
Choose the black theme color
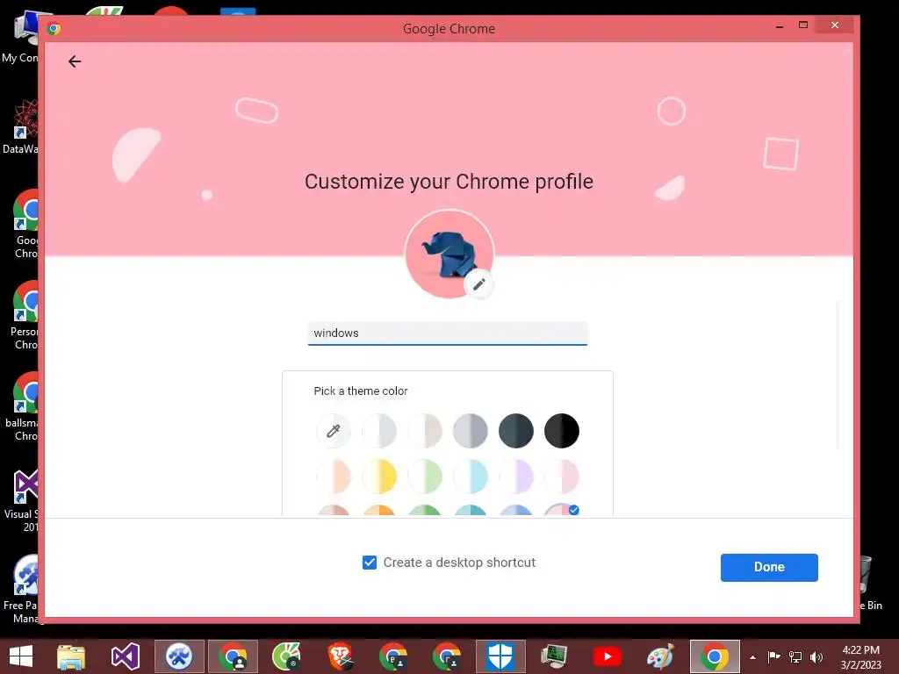[x=562, y=430]
